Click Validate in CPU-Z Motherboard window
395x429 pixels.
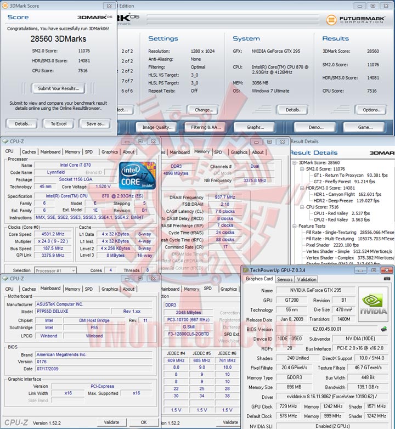(111, 422)
